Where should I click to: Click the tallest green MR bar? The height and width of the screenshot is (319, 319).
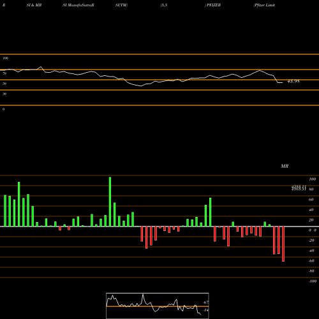[x=110, y=202]
